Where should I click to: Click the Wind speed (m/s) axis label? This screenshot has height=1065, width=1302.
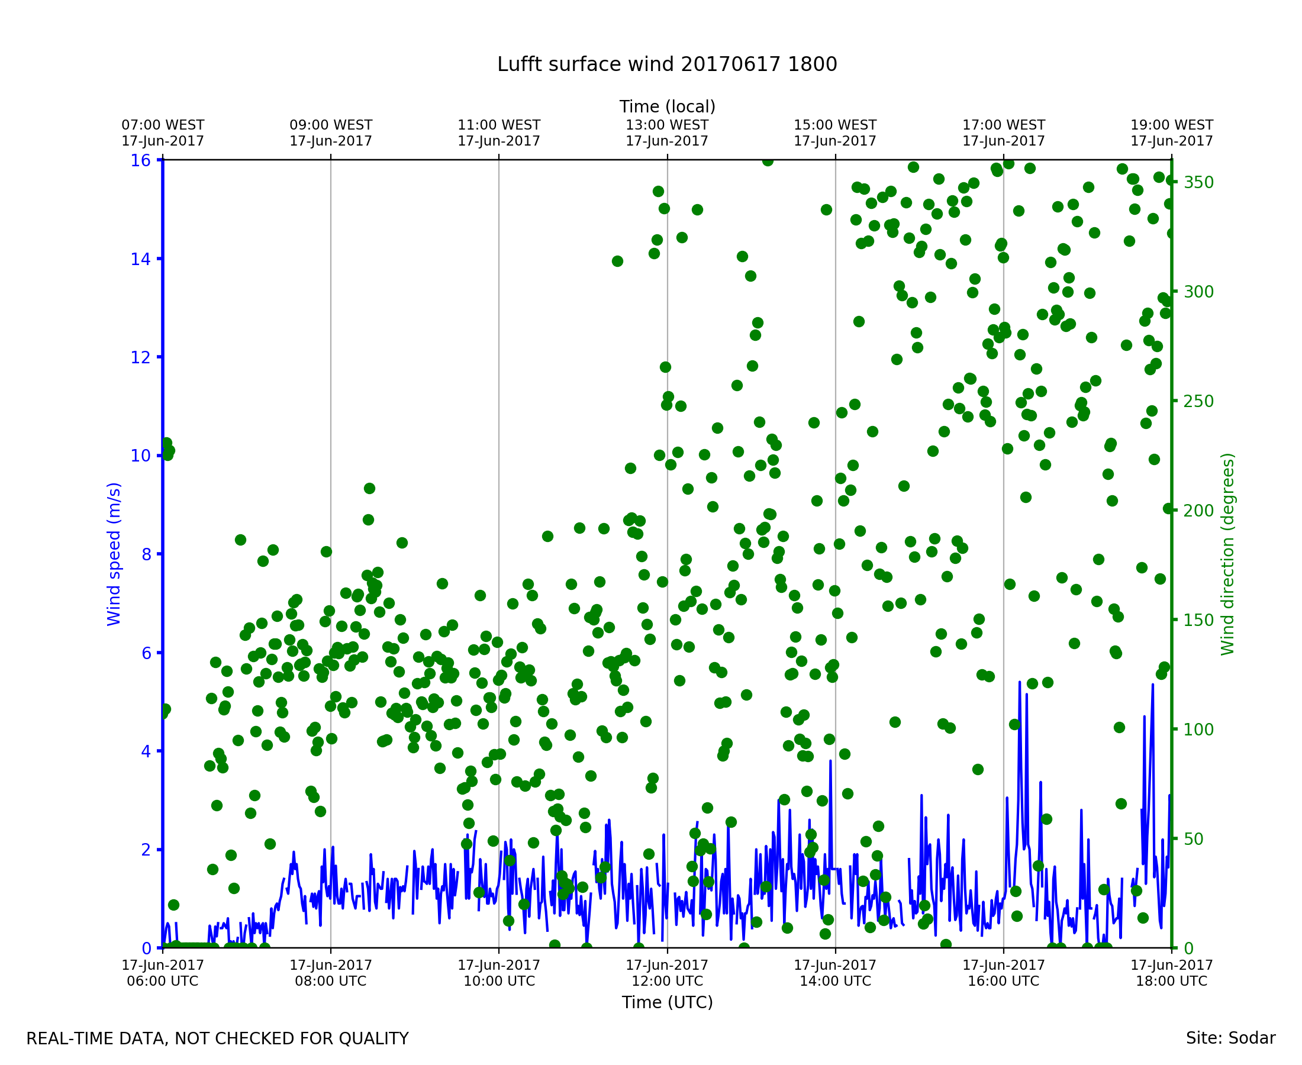click(114, 554)
